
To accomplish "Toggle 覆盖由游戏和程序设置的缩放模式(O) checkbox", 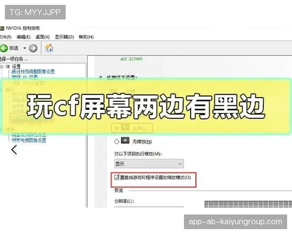I will click(x=117, y=177).
